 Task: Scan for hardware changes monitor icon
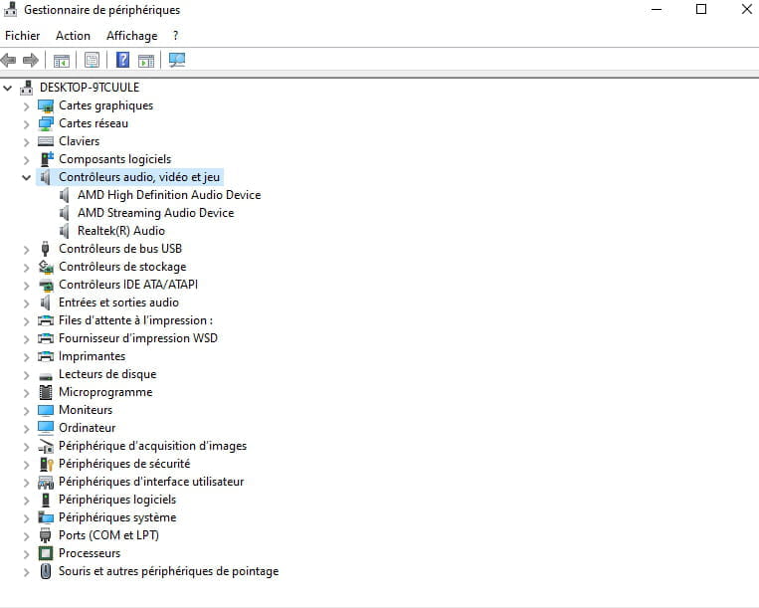coord(177,60)
